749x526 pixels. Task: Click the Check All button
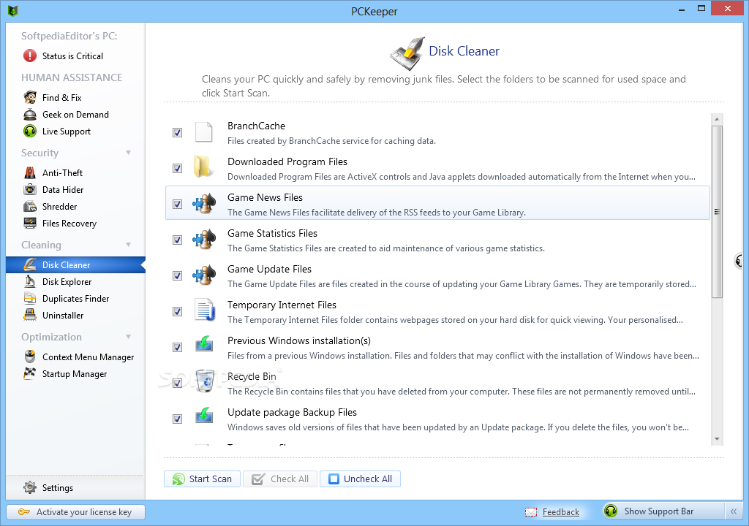[x=280, y=479]
